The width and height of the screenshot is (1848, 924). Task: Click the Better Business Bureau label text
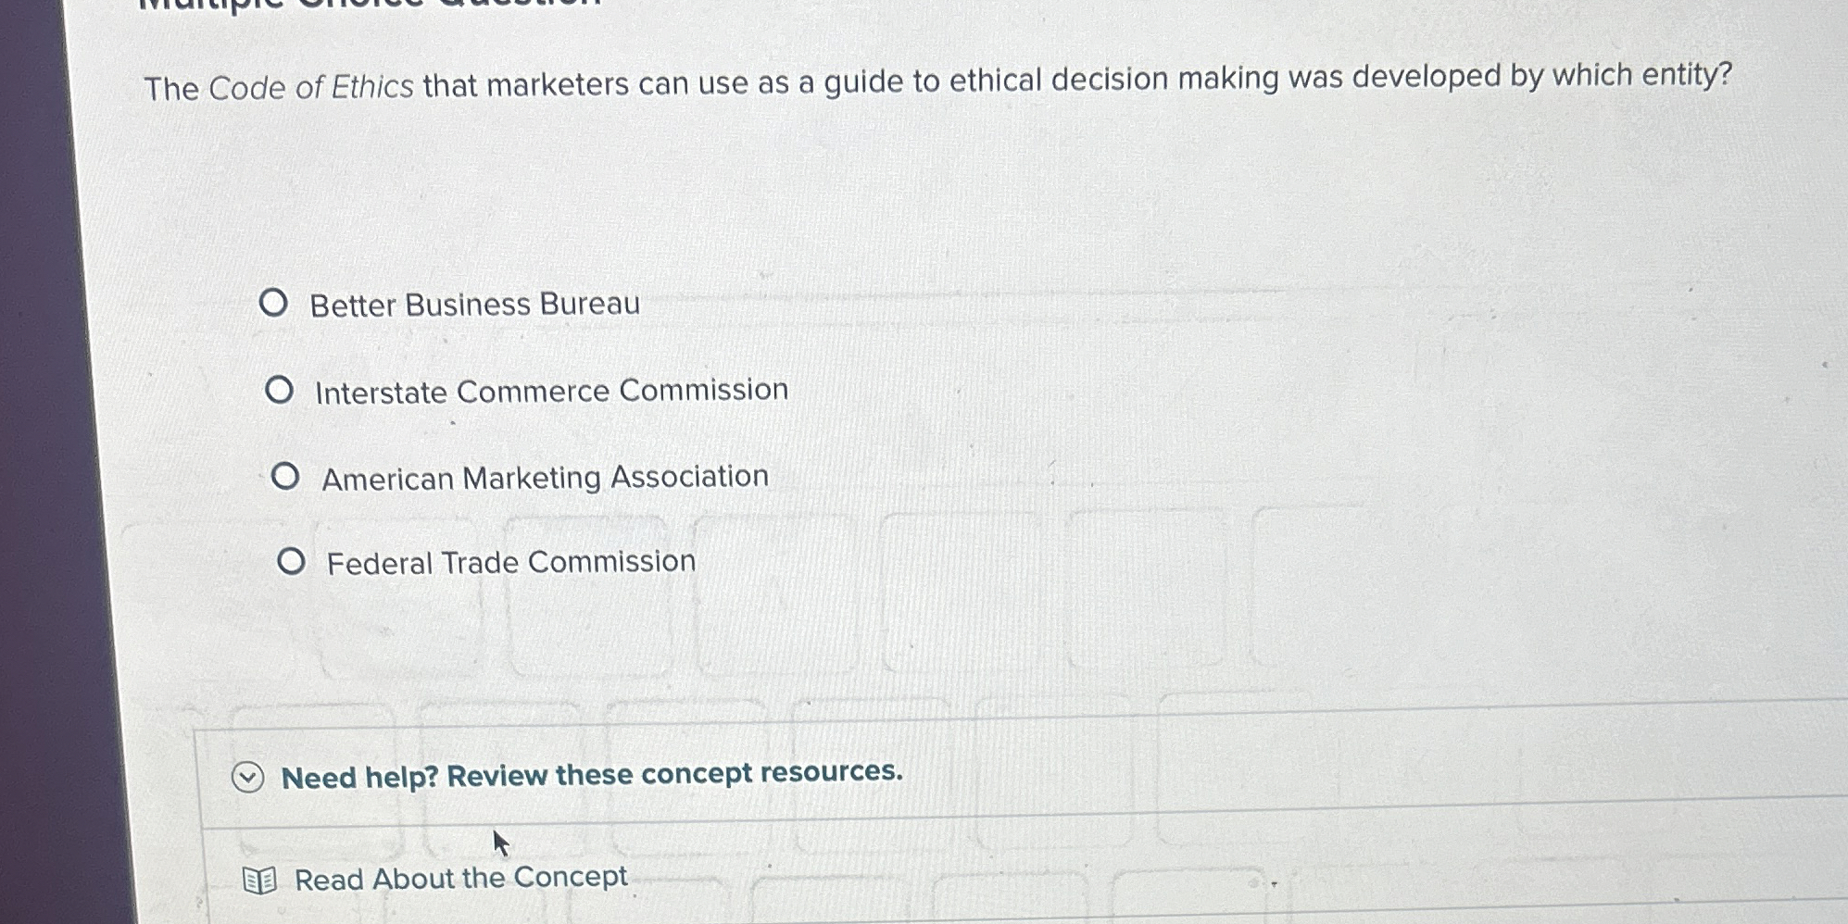(x=475, y=304)
